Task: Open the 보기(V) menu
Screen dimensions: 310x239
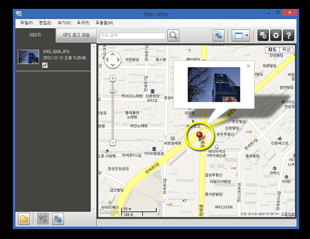Action: [x=64, y=23]
